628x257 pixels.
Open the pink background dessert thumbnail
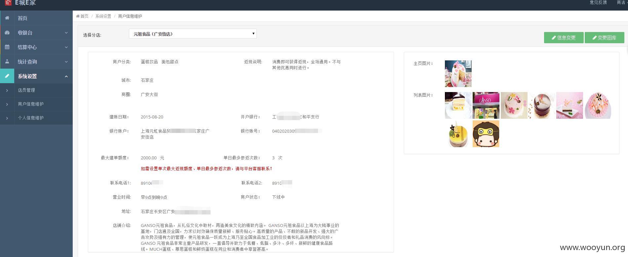point(569,105)
